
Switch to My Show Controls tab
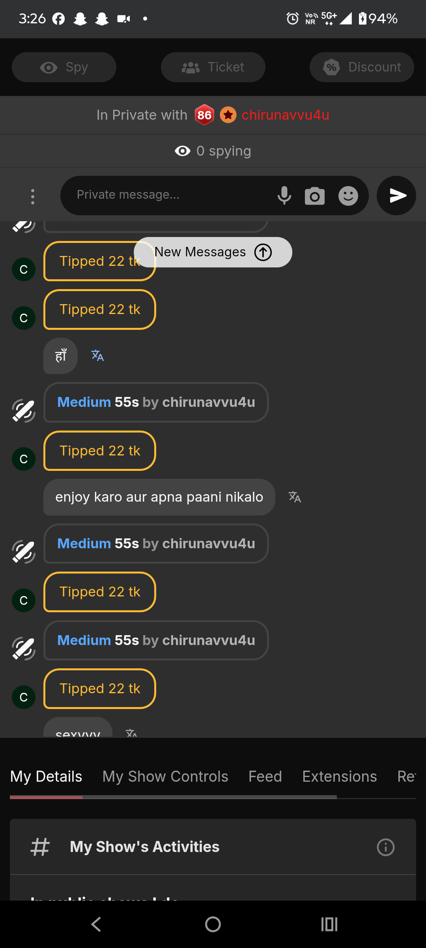pyautogui.click(x=165, y=777)
